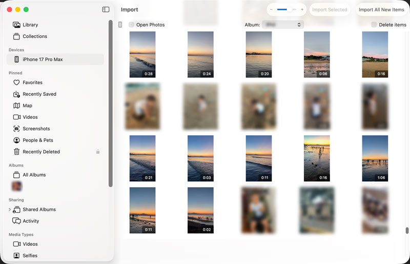Screen dimensions: 410x264
Task: Select the 0:20 city skyline video
Action: (x=259, y=55)
